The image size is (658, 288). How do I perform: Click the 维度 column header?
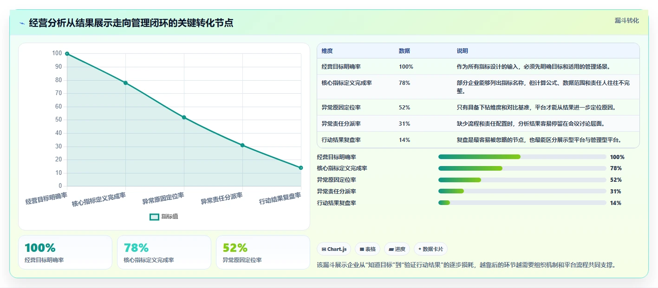(x=327, y=51)
